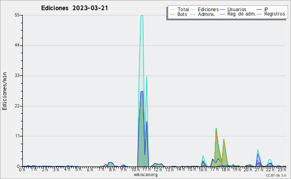
Task: Click the 21 h x-axis label
Action: [x=259, y=169]
